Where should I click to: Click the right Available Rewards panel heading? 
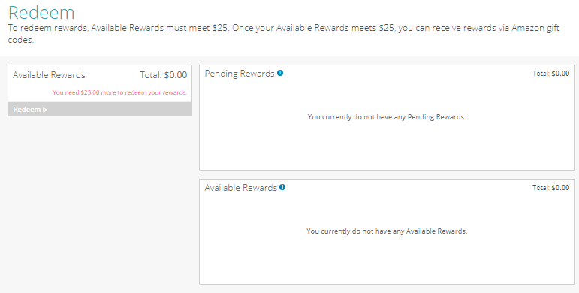241,188
